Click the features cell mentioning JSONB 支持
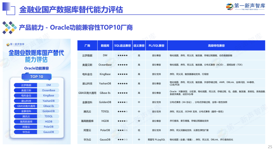This screenshot has height=150, width=274. click(x=216, y=111)
